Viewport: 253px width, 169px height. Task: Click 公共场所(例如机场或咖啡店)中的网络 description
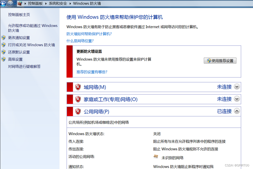(x=99, y=122)
